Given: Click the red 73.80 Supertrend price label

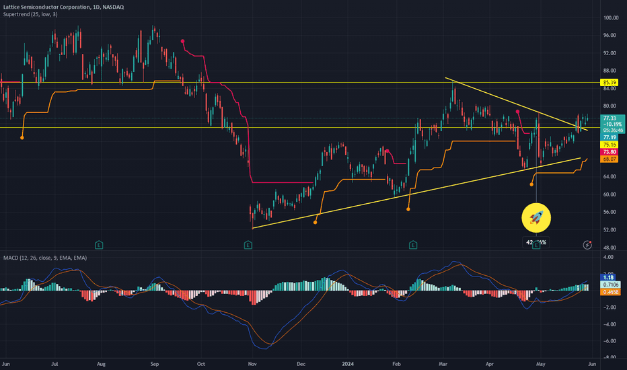Looking at the screenshot, I should [610, 152].
